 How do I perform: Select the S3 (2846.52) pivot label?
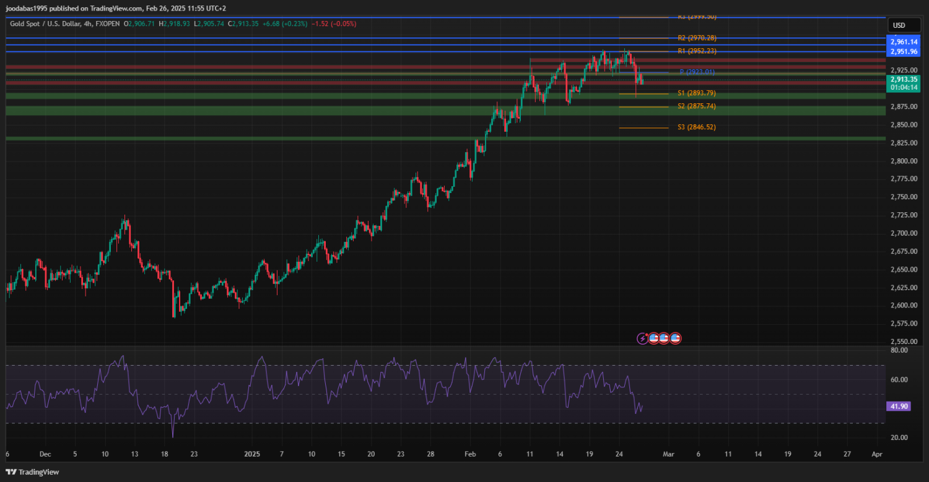click(x=697, y=127)
